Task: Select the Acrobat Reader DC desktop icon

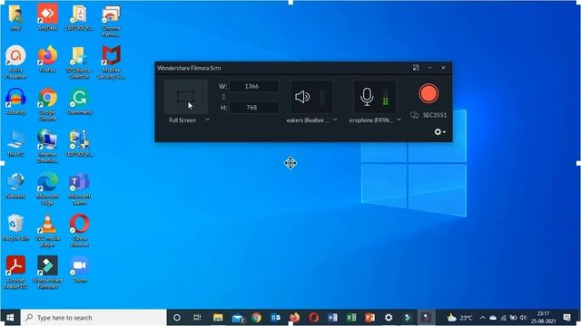Action: pos(15,273)
